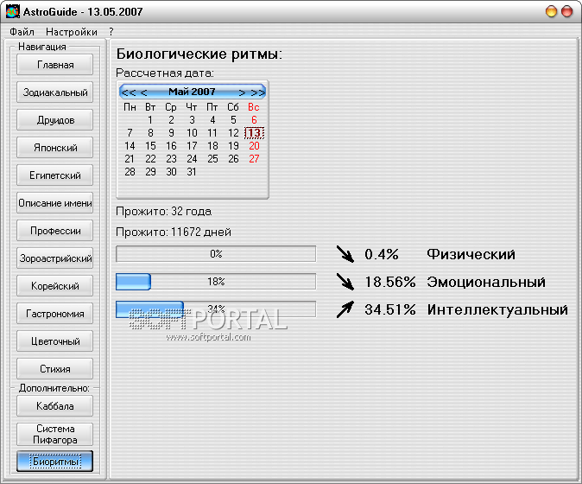582x484 pixels.
Task: Click the physical rhythm down arrow icon
Action: [345, 254]
